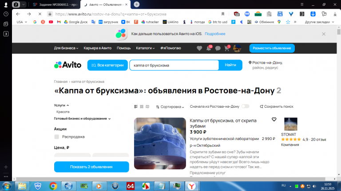This screenshot has height=191, width=341.
Task: Open the browser downloads arrow icon
Action: (335, 14)
